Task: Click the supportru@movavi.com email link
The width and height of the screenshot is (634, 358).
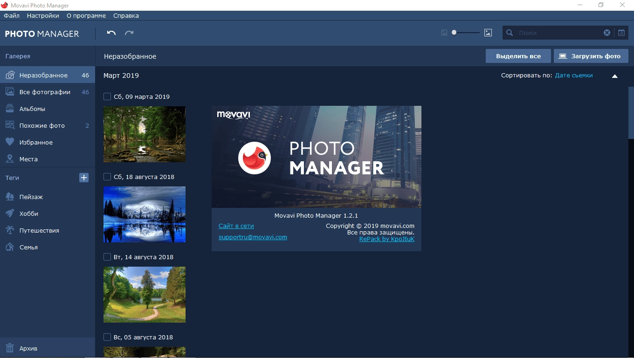Action: [x=253, y=237]
